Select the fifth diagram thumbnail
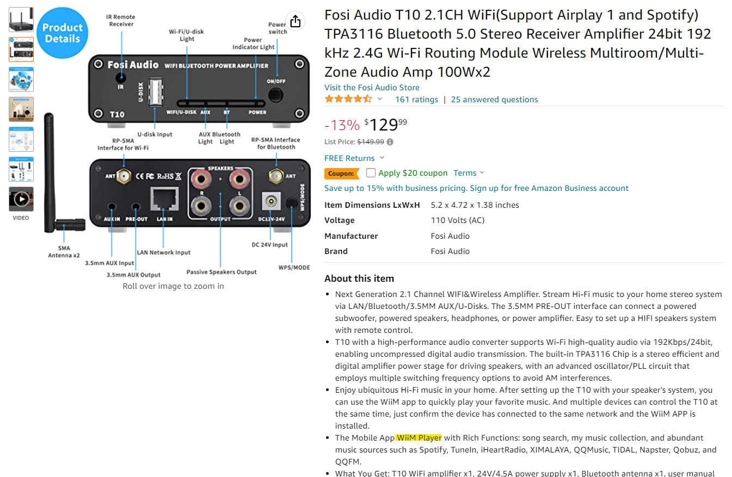 [x=21, y=139]
